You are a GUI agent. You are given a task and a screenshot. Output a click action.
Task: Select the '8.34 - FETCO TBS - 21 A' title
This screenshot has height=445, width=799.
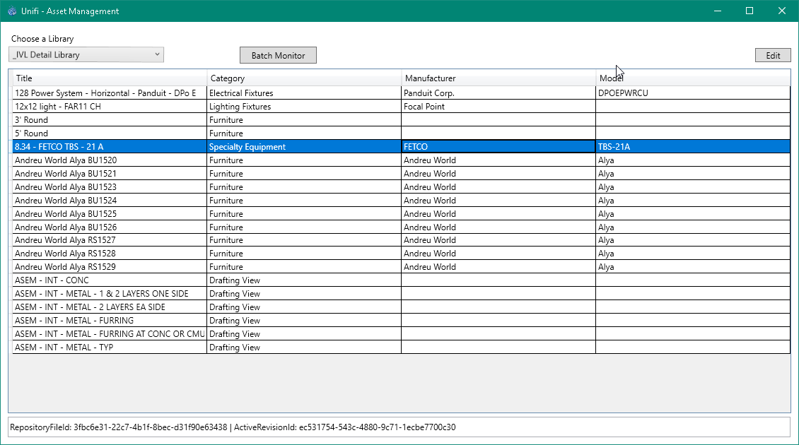tap(110, 147)
